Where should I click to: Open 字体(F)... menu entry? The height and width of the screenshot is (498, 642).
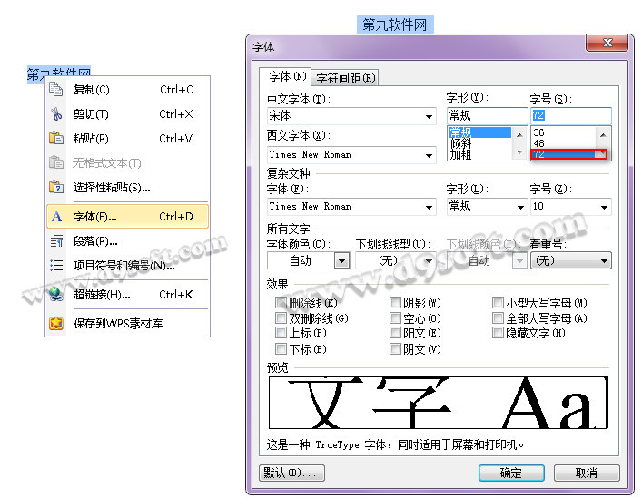[127, 216]
